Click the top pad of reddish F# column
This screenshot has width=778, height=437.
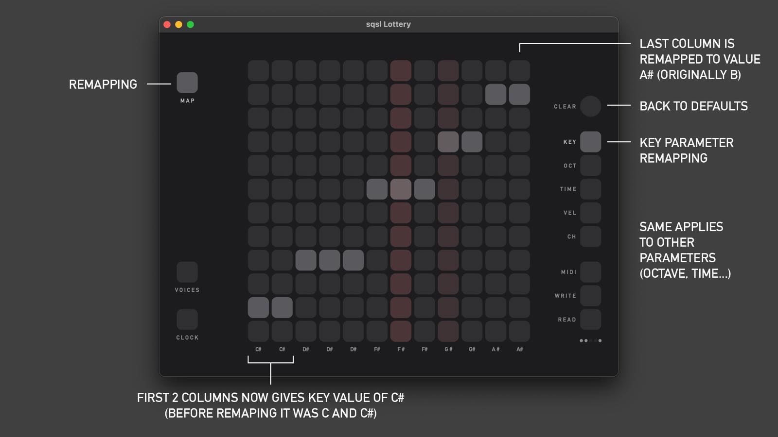point(401,70)
